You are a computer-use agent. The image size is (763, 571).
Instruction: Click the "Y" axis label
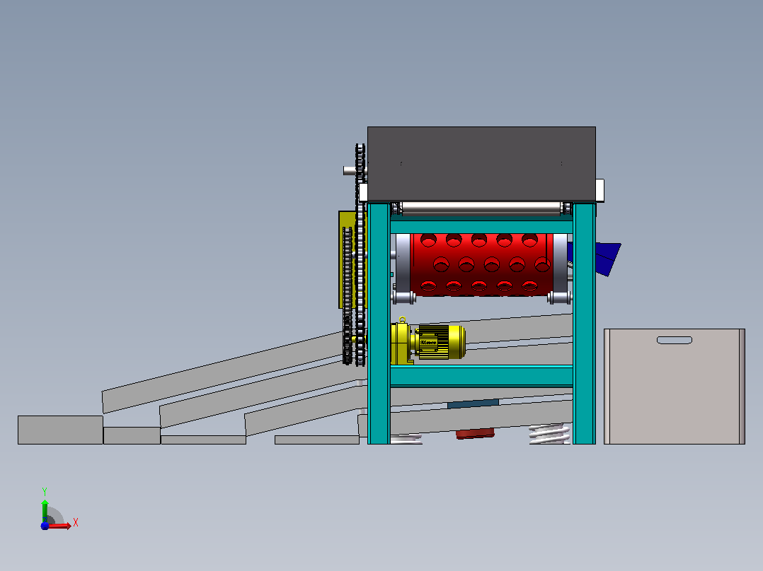(x=45, y=492)
